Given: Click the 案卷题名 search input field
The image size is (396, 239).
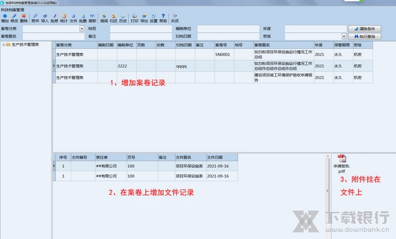Looking at the screenshot, I should (x=53, y=36).
